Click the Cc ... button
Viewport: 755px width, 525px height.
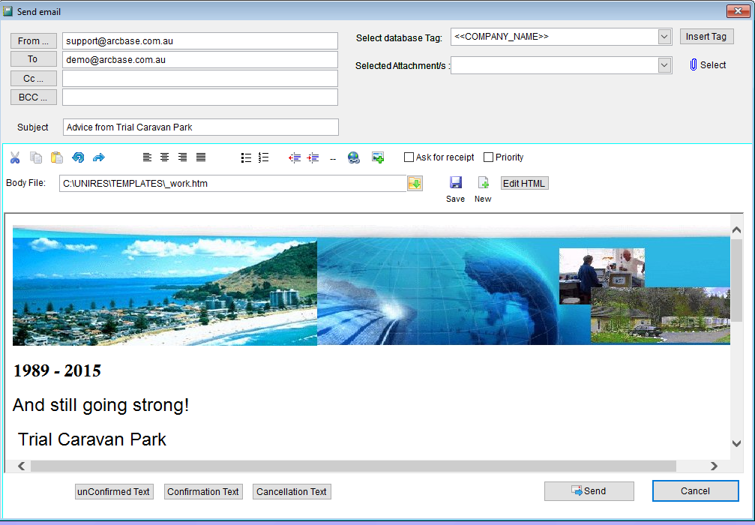(34, 79)
